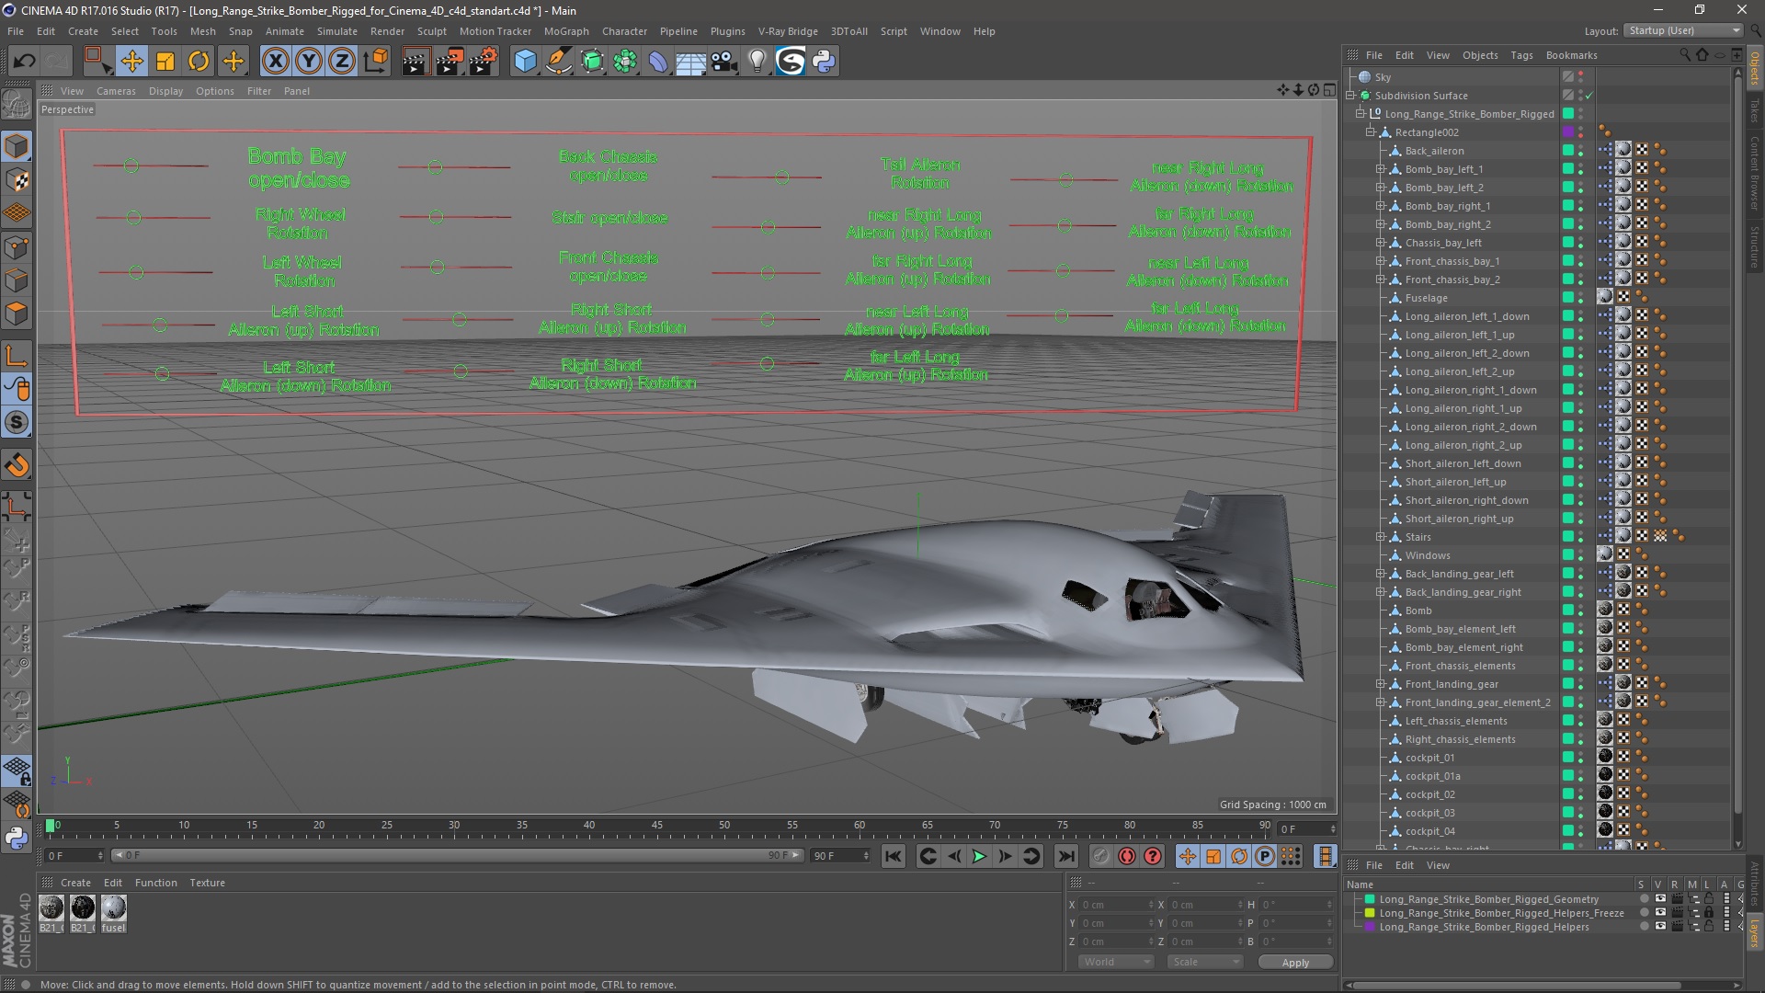Viewport: 1765px width, 993px height.
Task: Expand Chassis_bay_left object
Action: tap(1380, 243)
